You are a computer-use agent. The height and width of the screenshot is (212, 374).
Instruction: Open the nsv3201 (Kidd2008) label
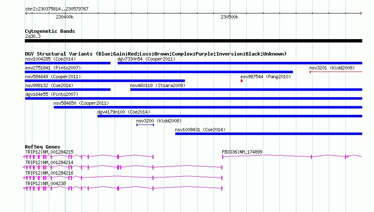[332, 68]
